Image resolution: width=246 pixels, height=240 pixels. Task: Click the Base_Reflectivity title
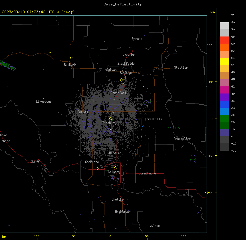[x=123, y=4]
